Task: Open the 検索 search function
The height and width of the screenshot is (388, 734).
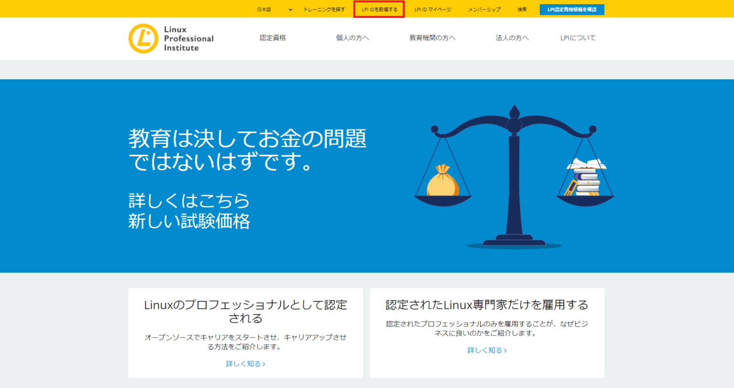Action: pyautogui.click(x=521, y=9)
